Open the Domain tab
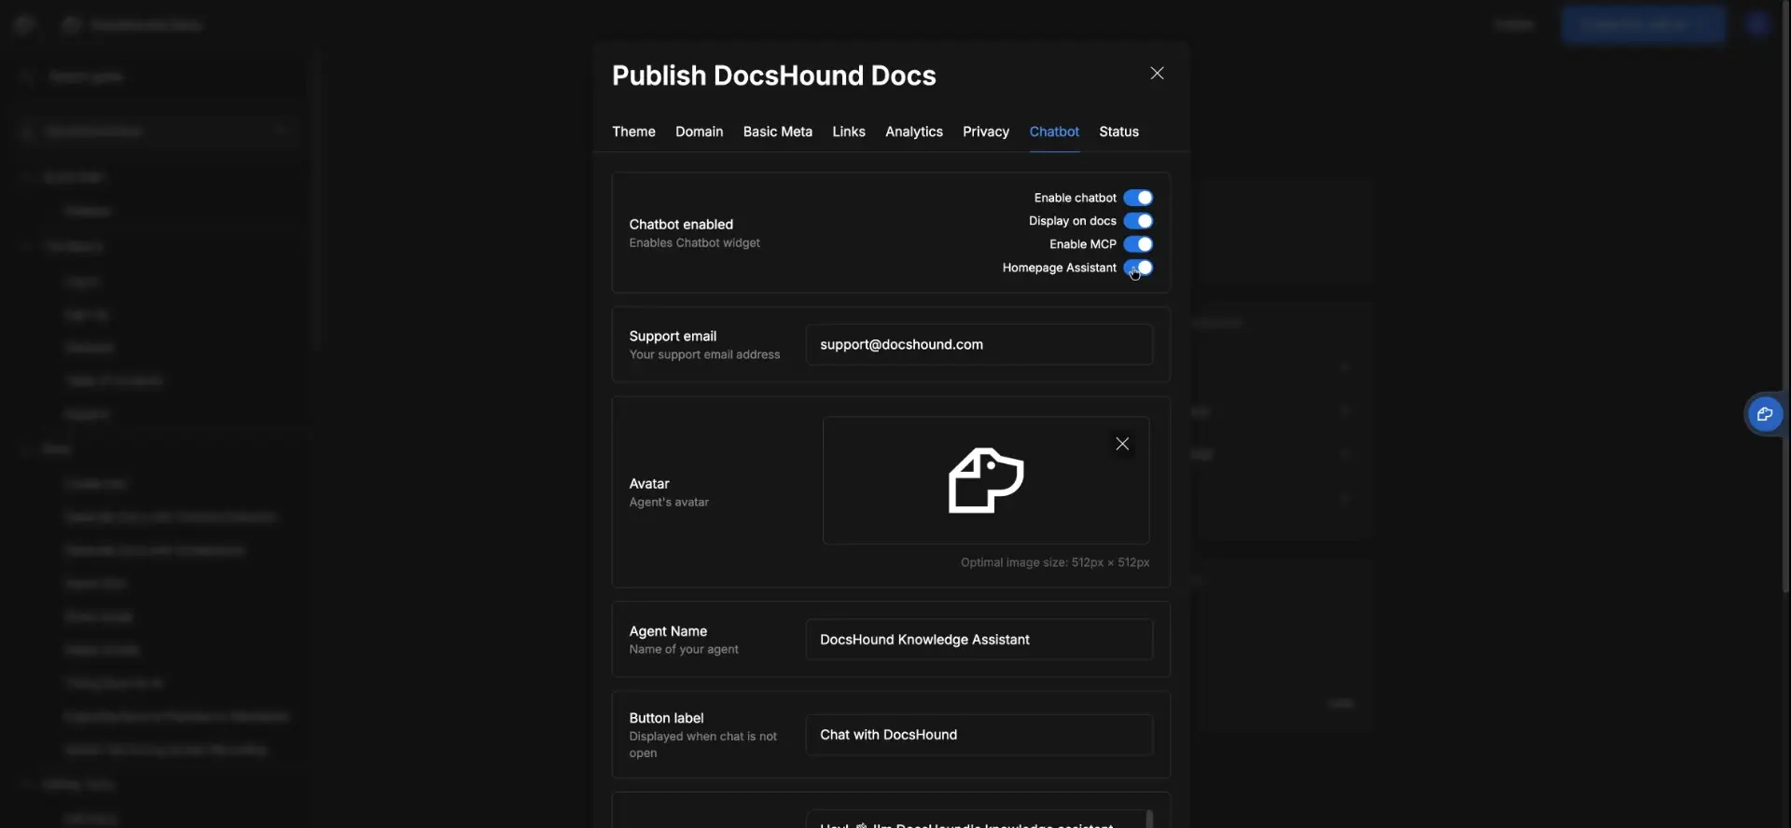This screenshot has width=1791, height=828. [699, 131]
